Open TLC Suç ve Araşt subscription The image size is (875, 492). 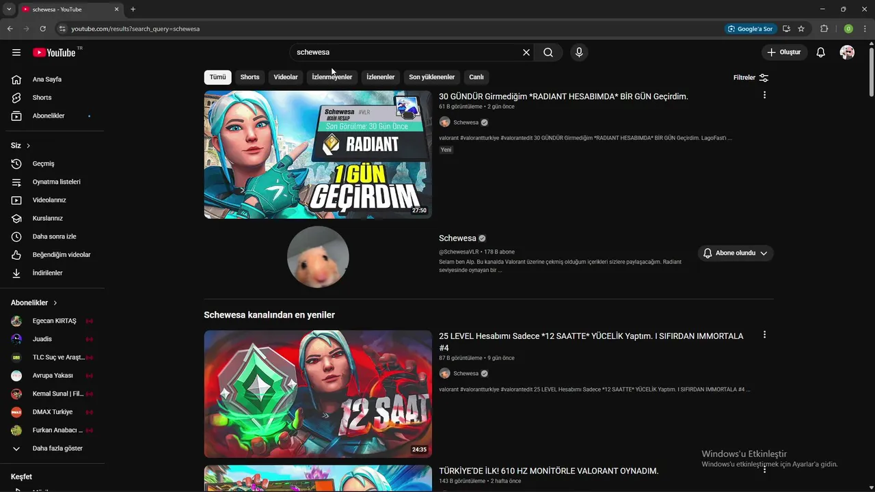pyautogui.click(x=53, y=357)
